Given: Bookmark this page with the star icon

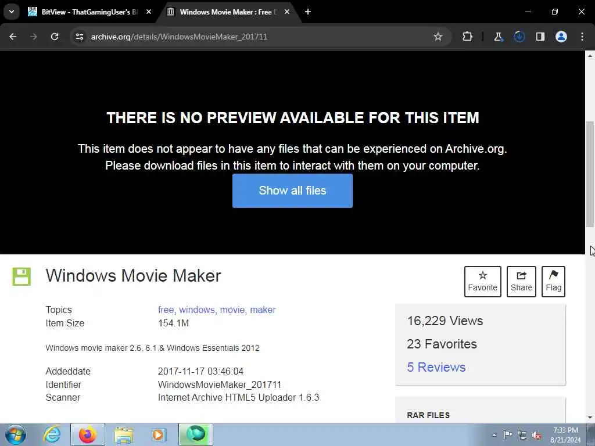Looking at the screenshot, I should (438, 37).
